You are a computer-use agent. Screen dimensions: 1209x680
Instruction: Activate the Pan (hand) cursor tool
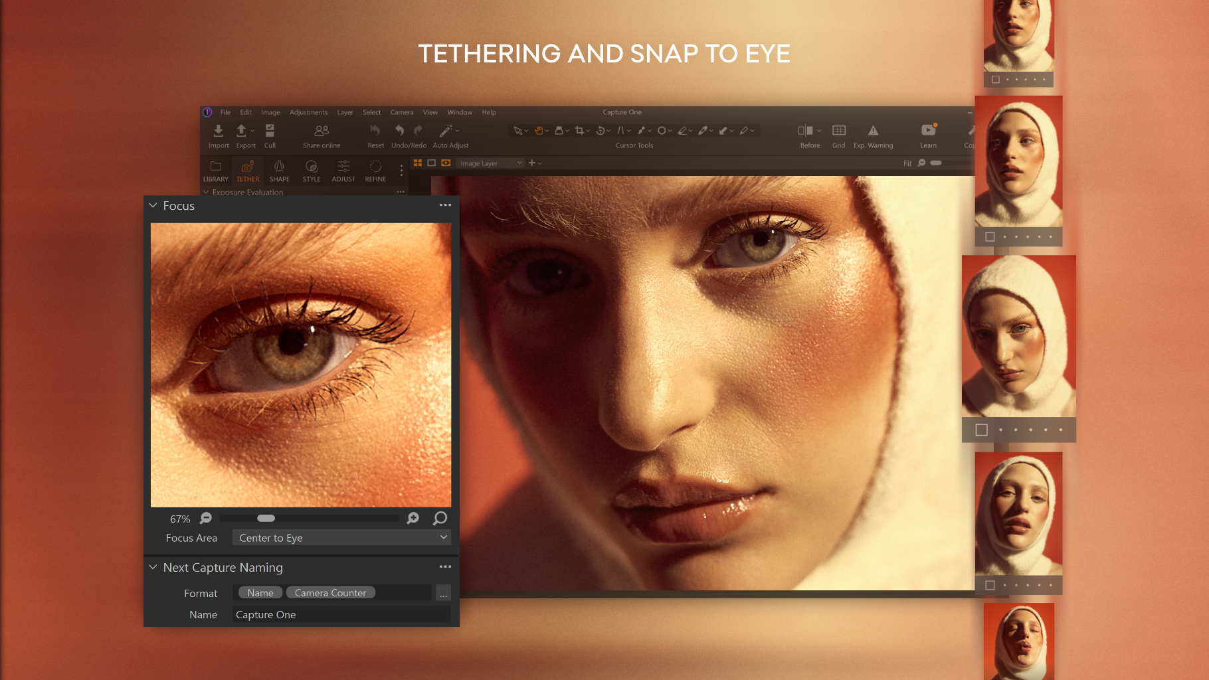click(539, 130)
